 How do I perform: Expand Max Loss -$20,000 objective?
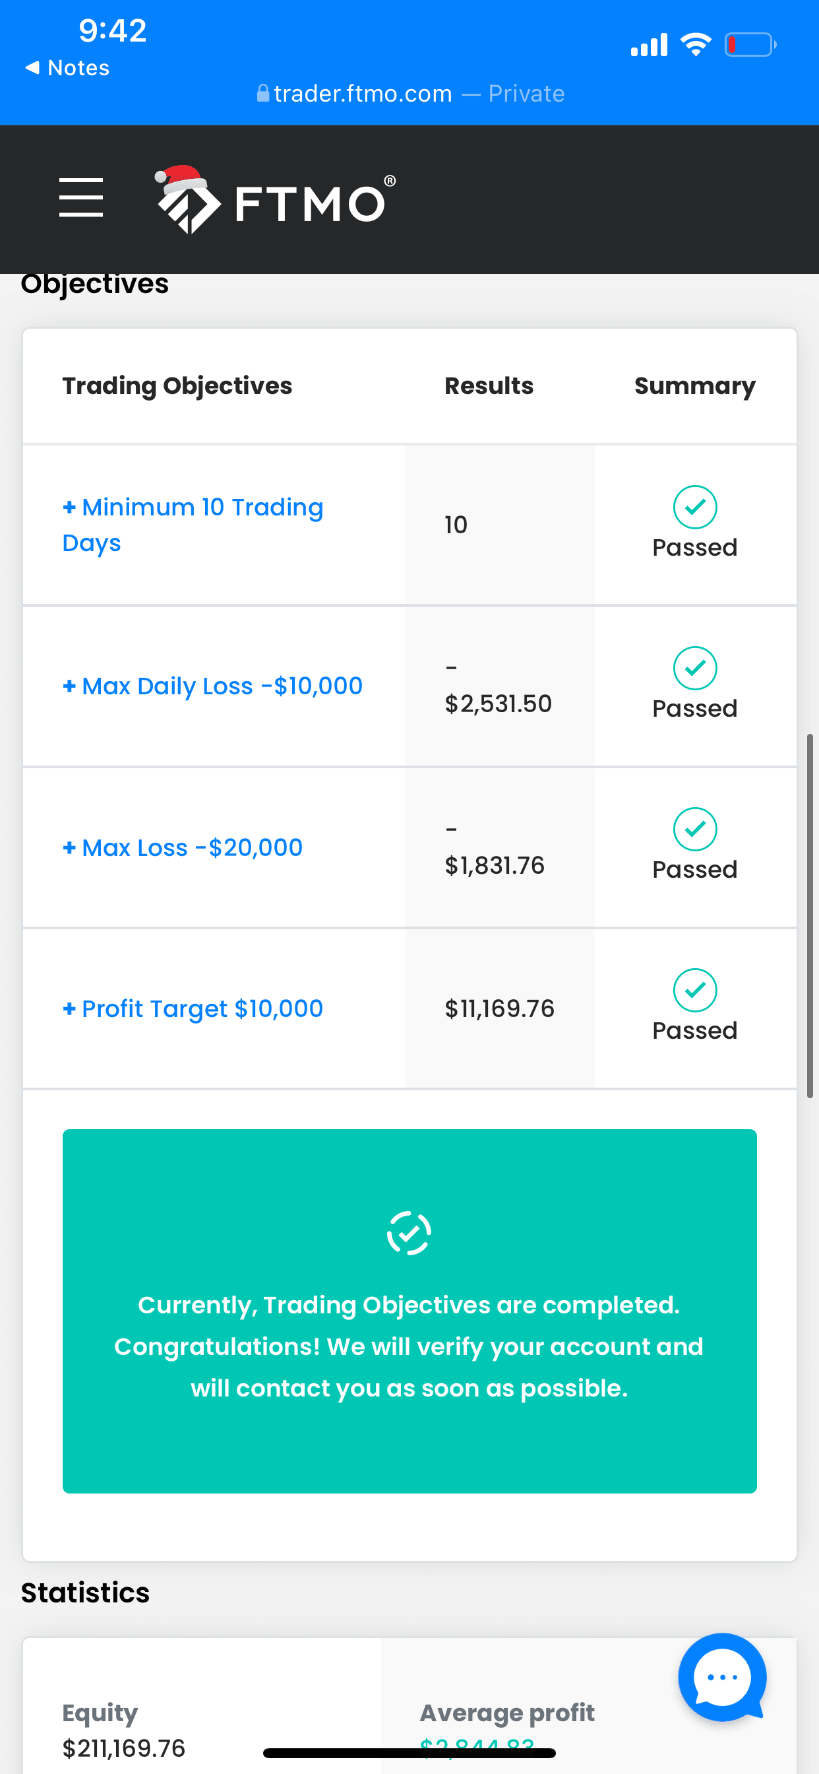(183, 848)
